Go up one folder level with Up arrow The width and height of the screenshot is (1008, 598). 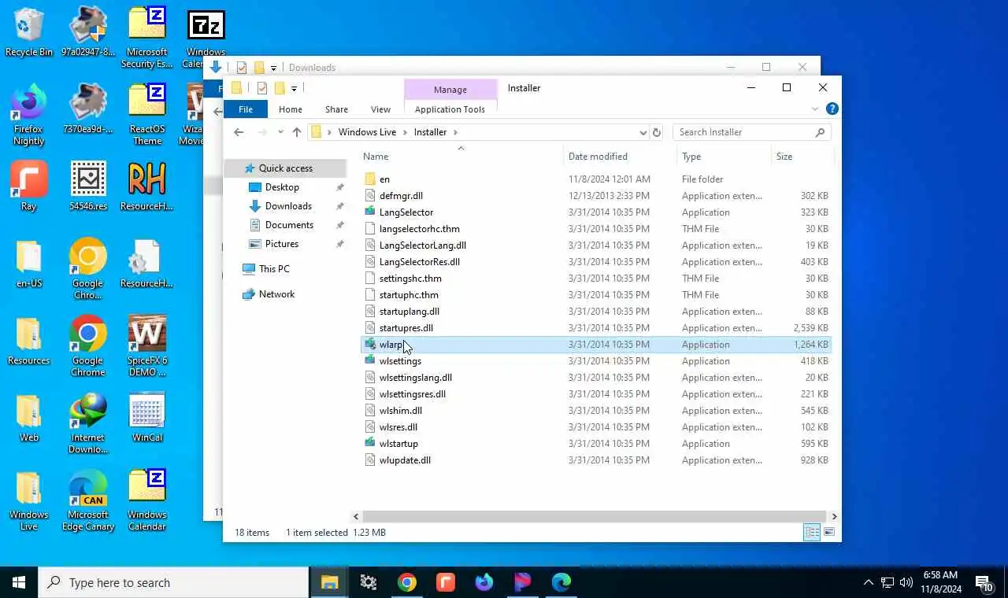tap(296, 132)
